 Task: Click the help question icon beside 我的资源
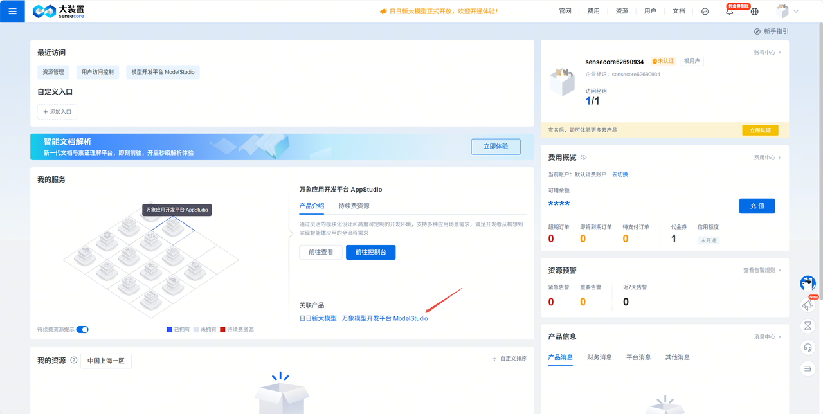point(74,360)
